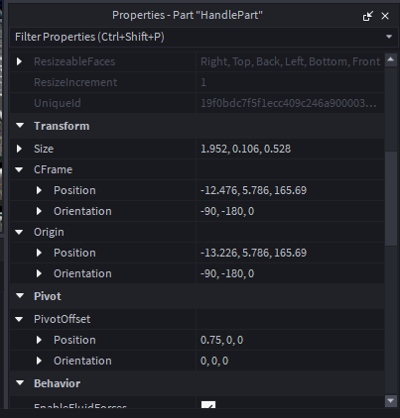Collapse the Pivot section

pos(20,296)
